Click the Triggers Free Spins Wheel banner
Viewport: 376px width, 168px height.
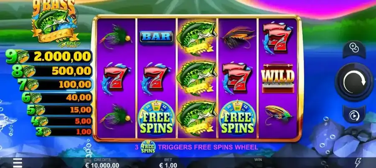[196, 147]
